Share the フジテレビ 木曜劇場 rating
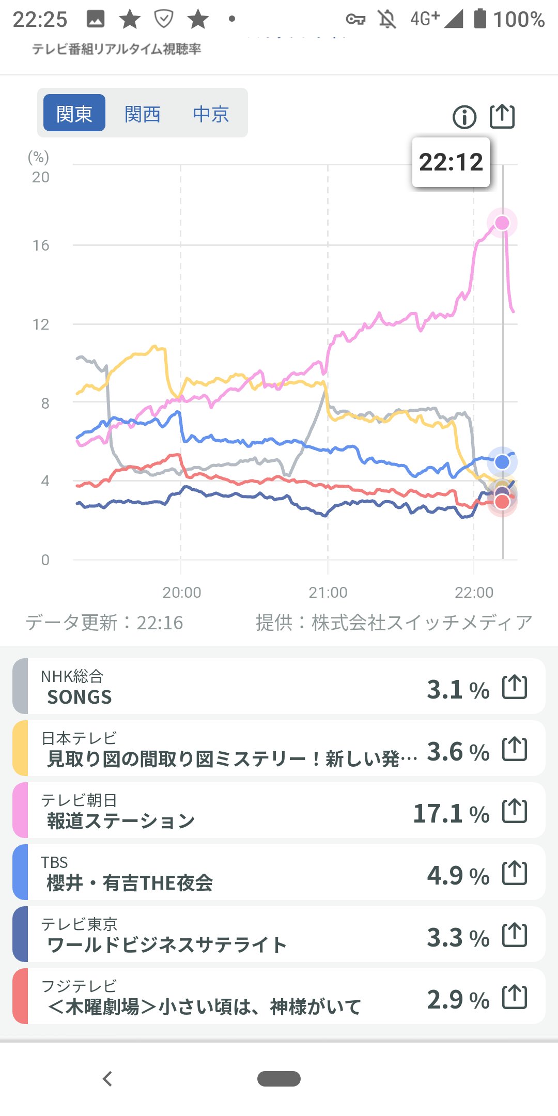Screen dimensions: 558x1116 pyautogui.click(x=515, y=997)
